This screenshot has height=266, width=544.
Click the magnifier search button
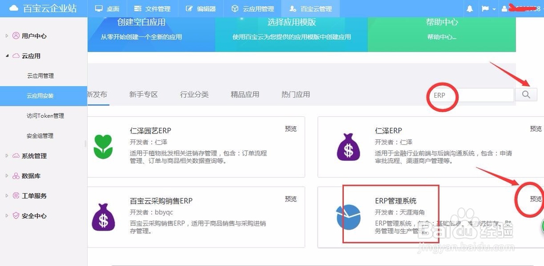526,94
